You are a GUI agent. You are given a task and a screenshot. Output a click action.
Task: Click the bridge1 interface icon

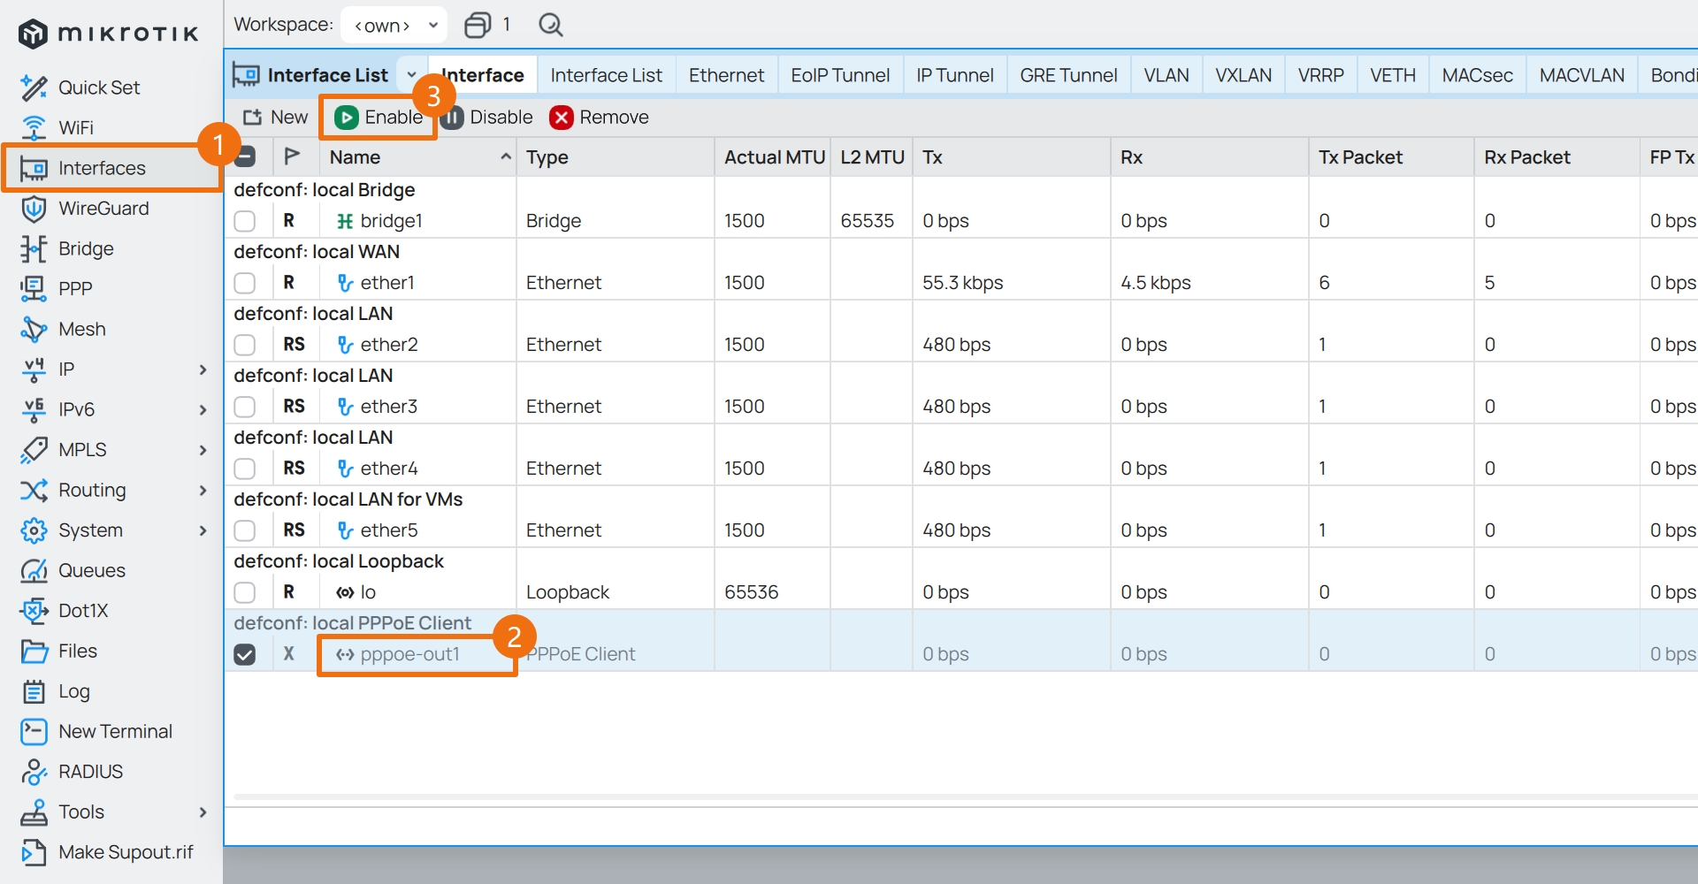[345, 221]
